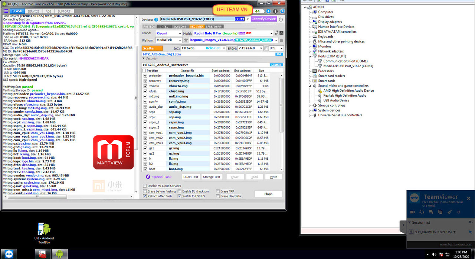Viewport: 475px width, 259px height.
Task: Click the browse folder icon for firmware path
Action: click(282, 40)
